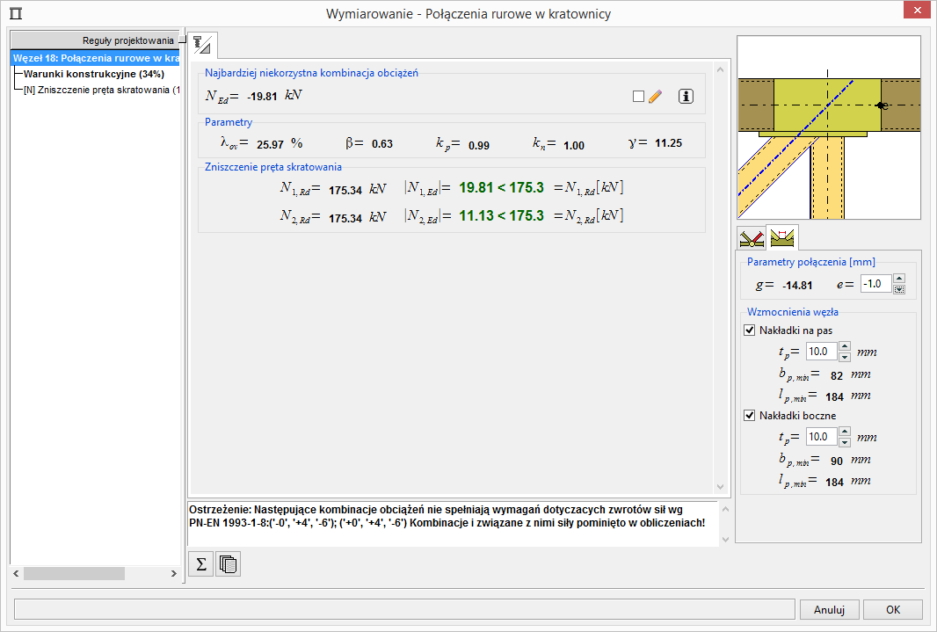Click the pencil edit icon
The width and height of the screenshot is (937, 632).
655,97
